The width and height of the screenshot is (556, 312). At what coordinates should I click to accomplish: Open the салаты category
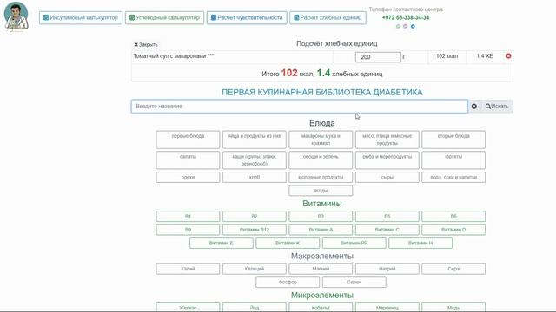pos(188,160)
